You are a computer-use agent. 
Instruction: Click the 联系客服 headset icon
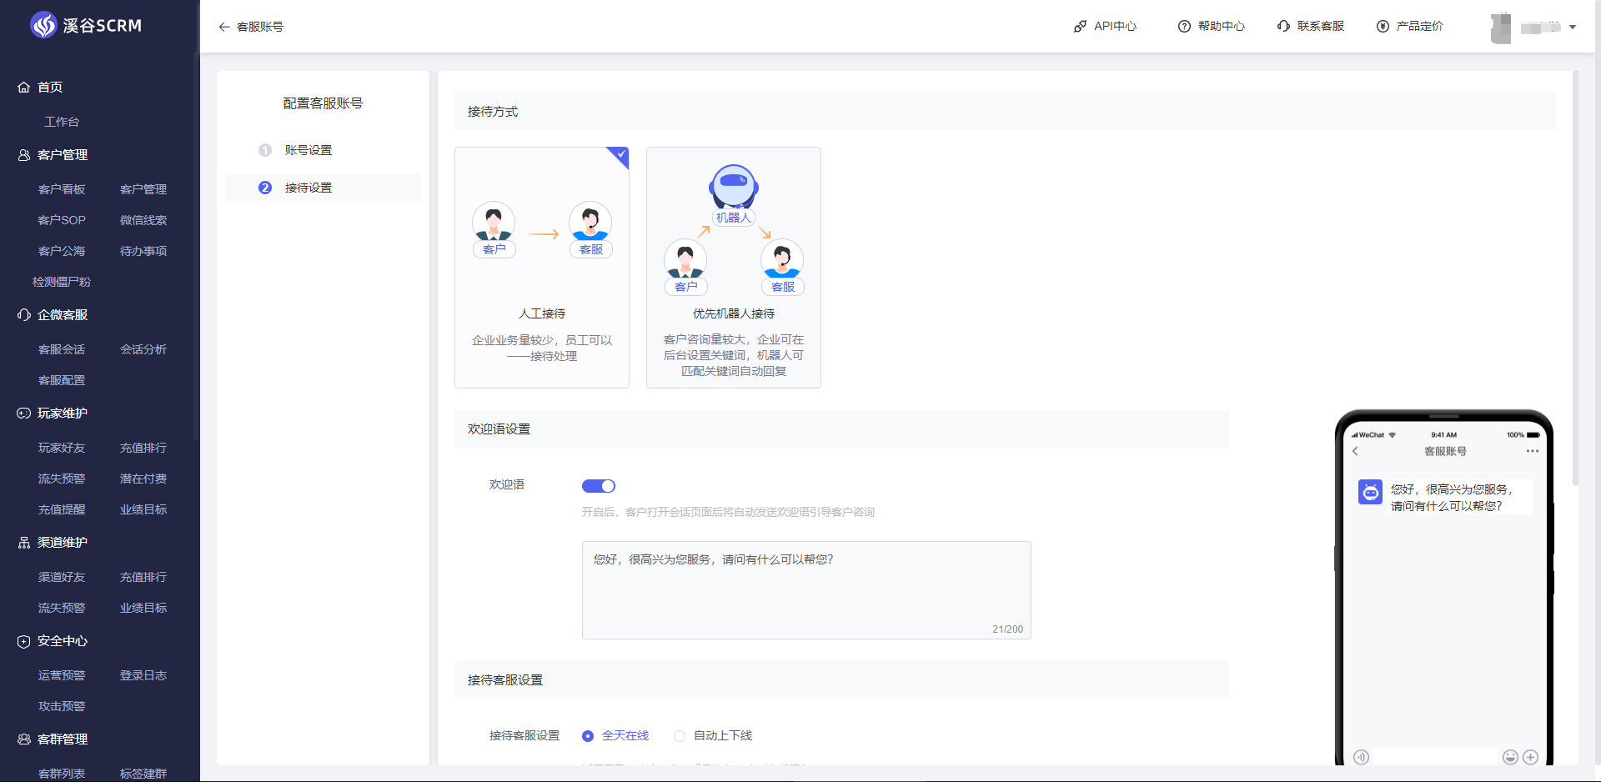click(1283, 27)
